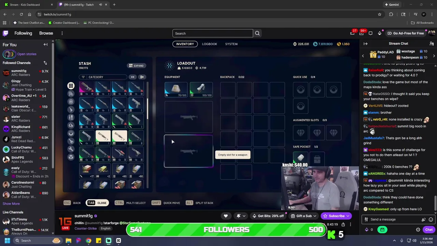Screen dimensions: 437x246
Task: Open Twitch notifications inbox showing 99+
Action: [x=362, y=33]
